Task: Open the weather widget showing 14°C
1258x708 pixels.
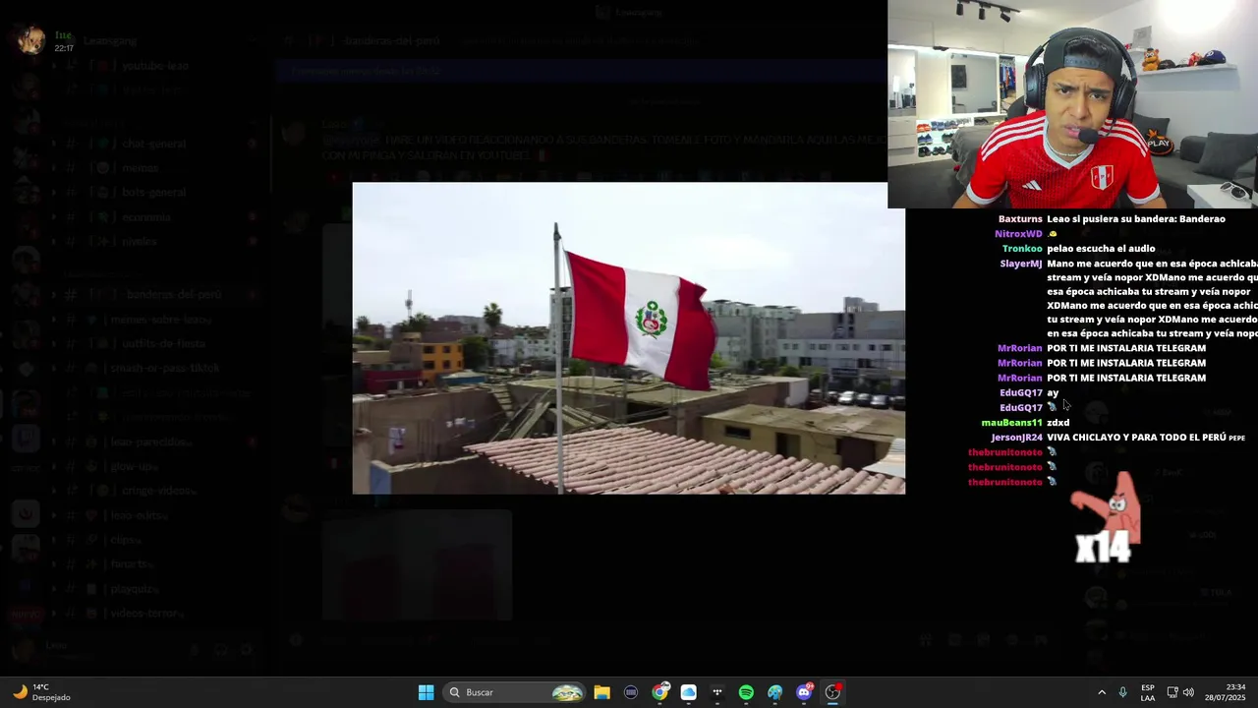Action: (41, 692)
